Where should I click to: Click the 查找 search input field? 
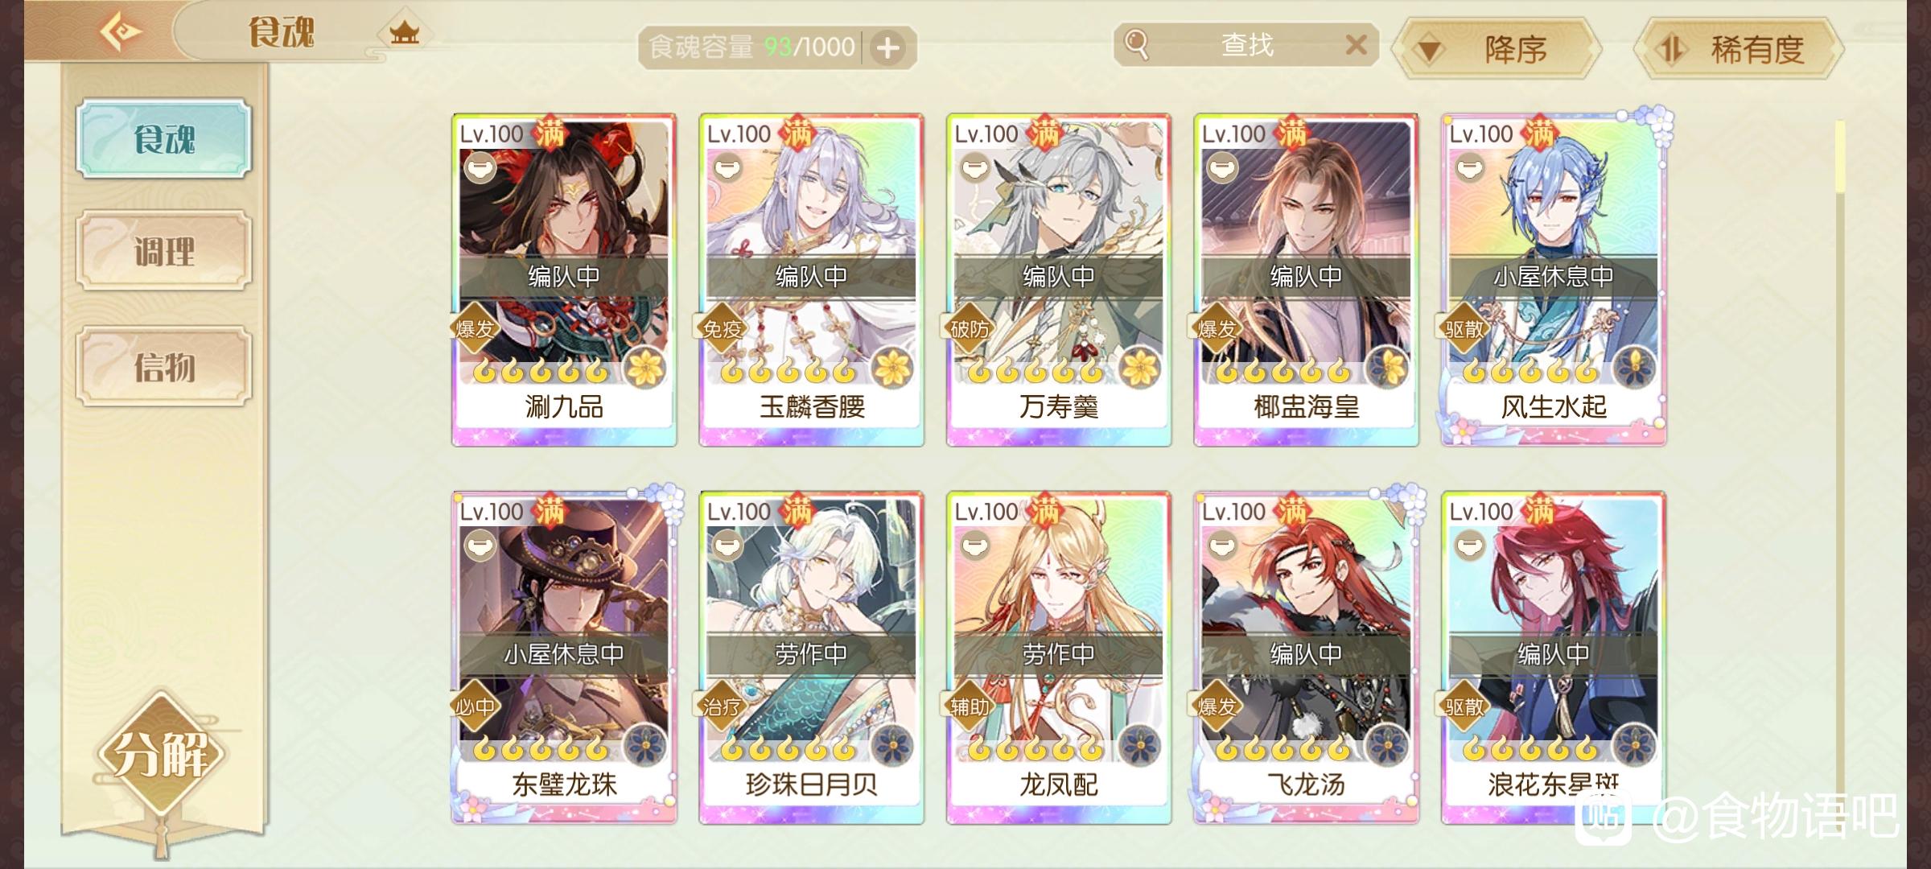(x=1247, y=44)
